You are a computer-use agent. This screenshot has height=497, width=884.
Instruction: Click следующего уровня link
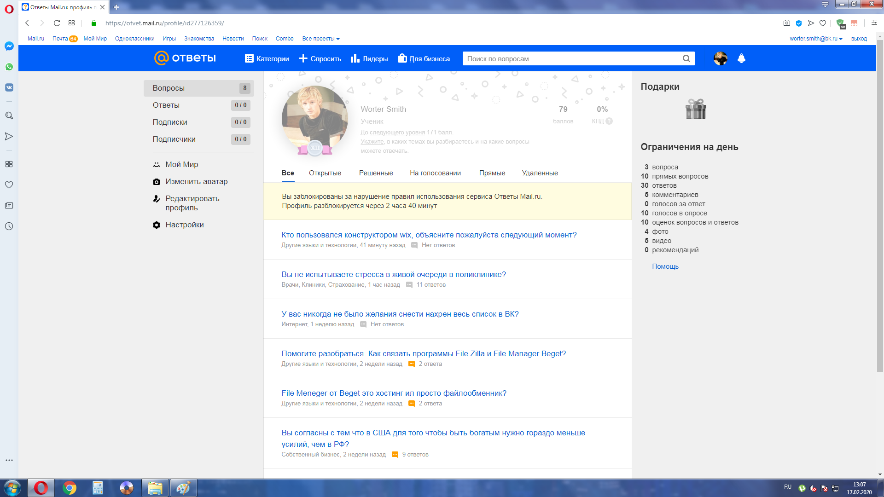coord(397,133)
